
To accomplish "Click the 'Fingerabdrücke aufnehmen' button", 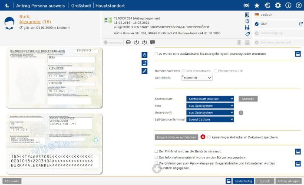I will (176, 137).
